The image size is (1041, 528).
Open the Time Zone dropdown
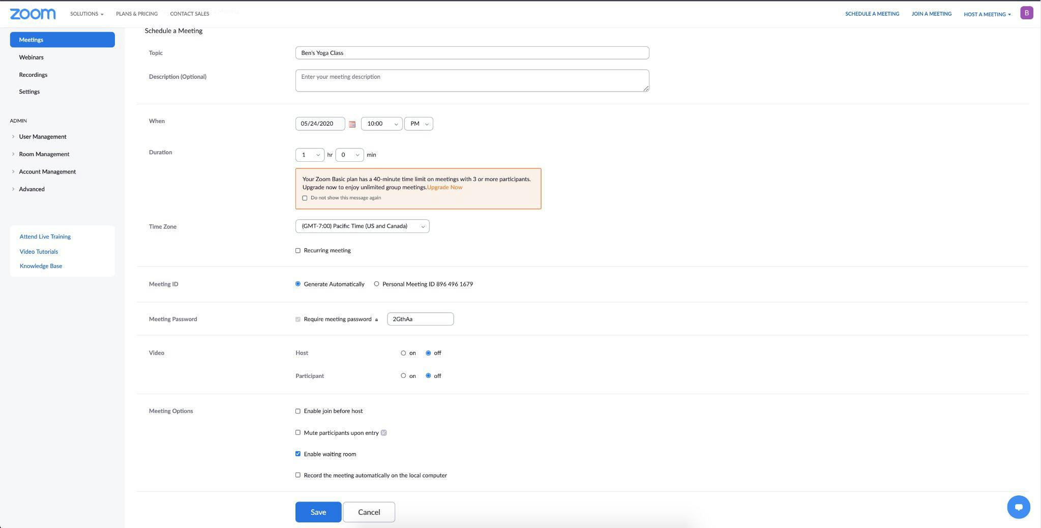(362, 226)
